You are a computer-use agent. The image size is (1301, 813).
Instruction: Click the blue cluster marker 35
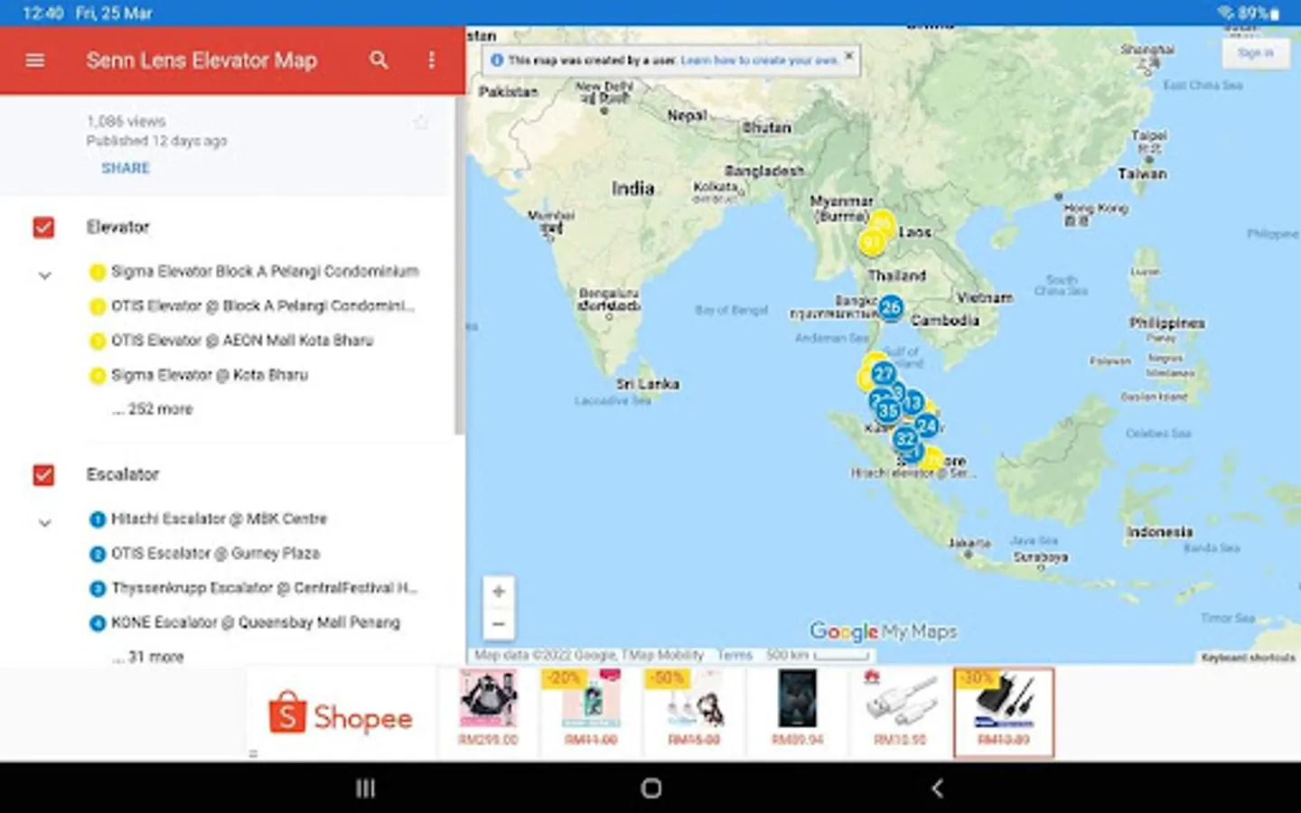888,411
